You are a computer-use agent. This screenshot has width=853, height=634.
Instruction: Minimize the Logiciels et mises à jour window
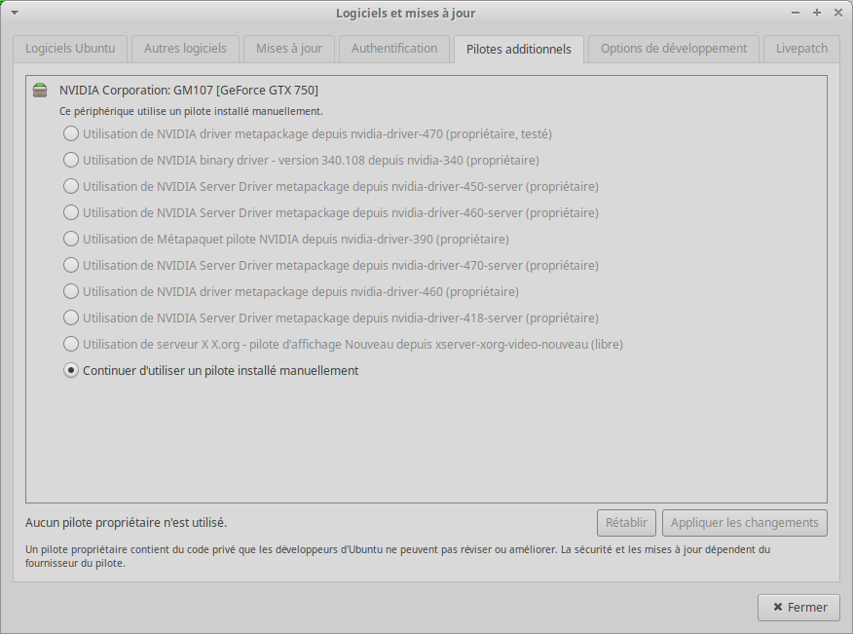(796, 13)
